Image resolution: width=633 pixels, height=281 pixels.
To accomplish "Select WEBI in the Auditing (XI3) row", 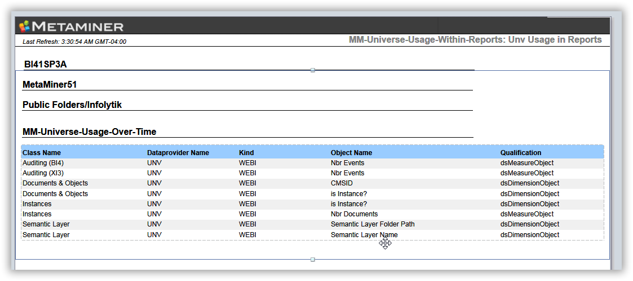I will (x=247, y=173).
